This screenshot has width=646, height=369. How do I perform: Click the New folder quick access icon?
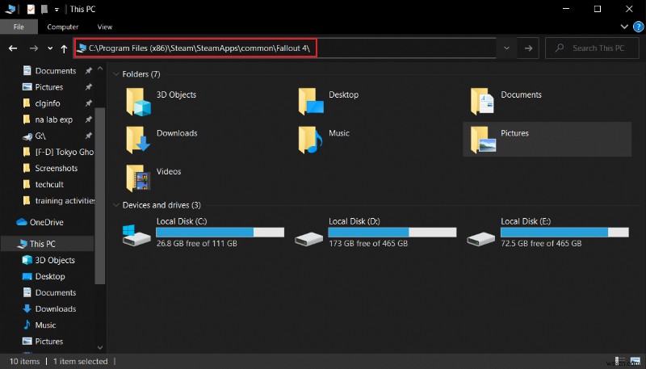44,9
